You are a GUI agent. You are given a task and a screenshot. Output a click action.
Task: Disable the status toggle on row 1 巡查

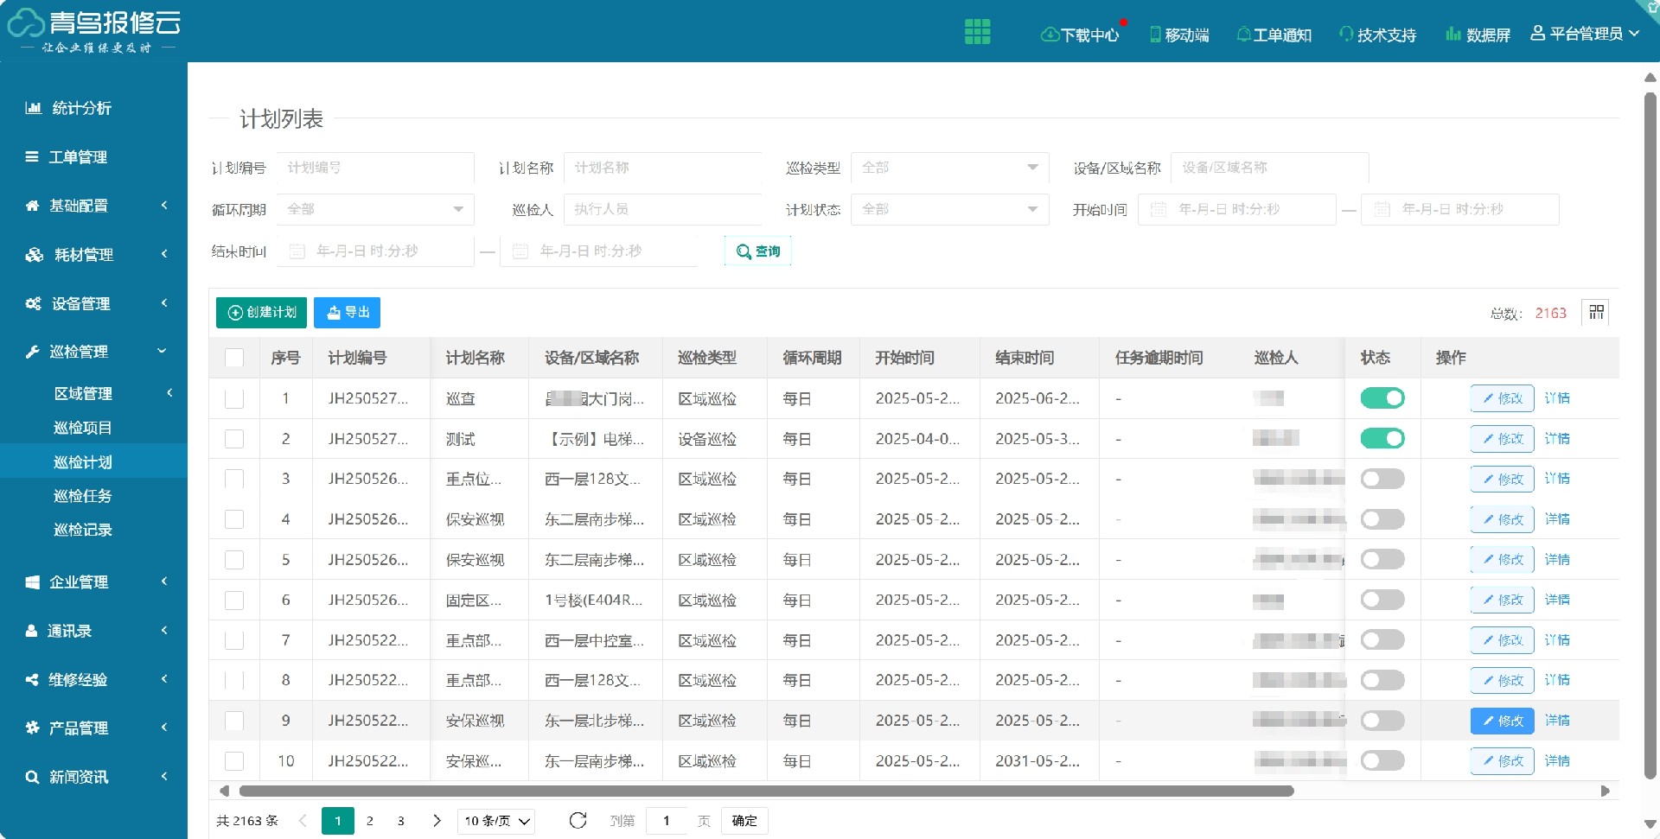pos(1382,398)
